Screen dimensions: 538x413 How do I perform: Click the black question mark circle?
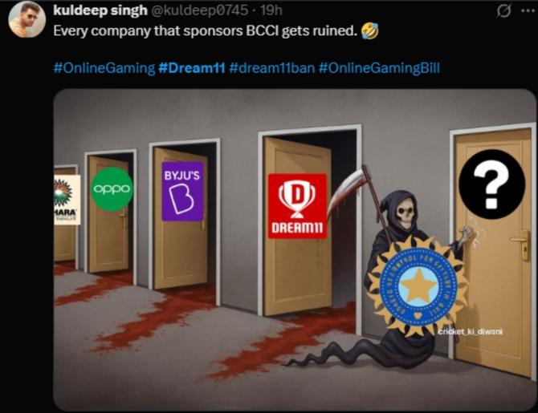(x=491, y=184)
